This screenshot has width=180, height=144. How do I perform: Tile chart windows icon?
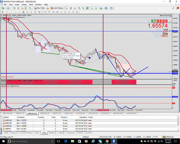click(87, 8)
